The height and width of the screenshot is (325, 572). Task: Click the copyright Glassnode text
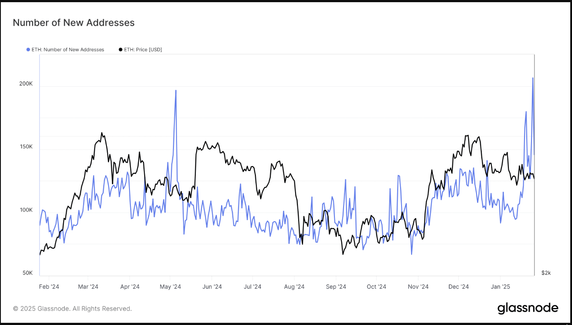click(x=72, y=308)
